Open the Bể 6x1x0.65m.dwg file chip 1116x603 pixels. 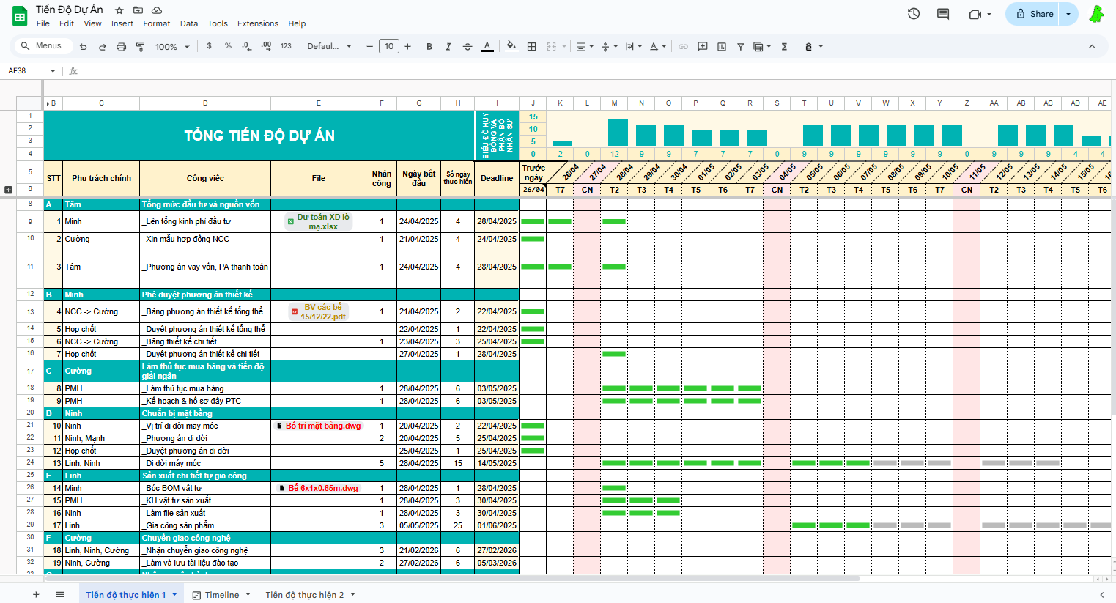point(319,488)
